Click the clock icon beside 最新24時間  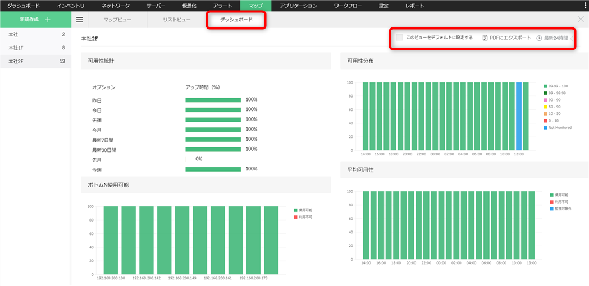pyautogui.click(x=539, y=38)
